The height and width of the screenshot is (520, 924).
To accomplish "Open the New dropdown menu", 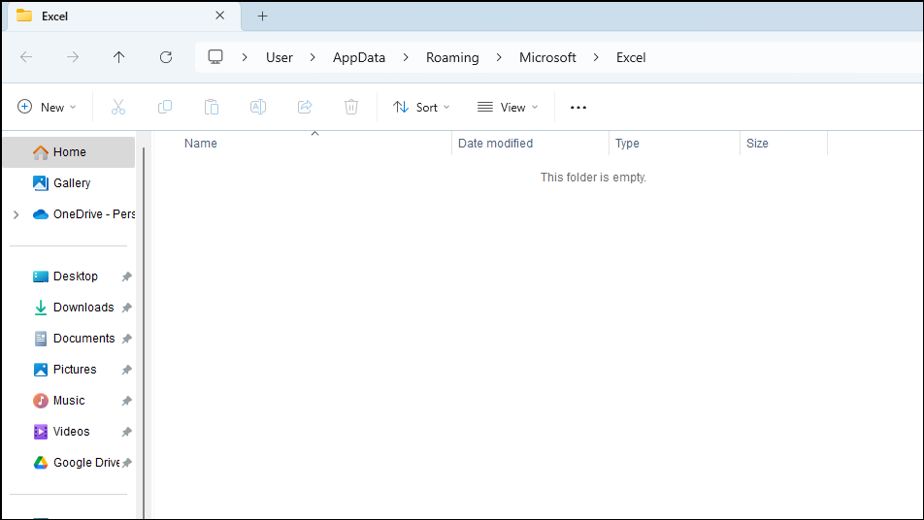I will tap(47, 107).
